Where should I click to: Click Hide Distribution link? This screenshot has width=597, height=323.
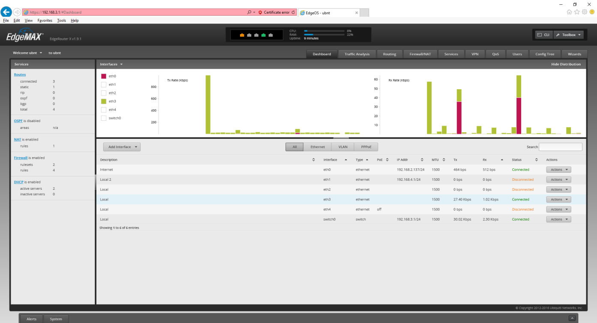click(x=566, y=64)
